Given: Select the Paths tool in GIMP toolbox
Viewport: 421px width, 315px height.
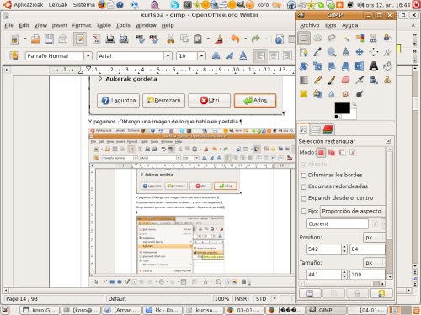Looking at the screenshot, I should pos(304,52).
